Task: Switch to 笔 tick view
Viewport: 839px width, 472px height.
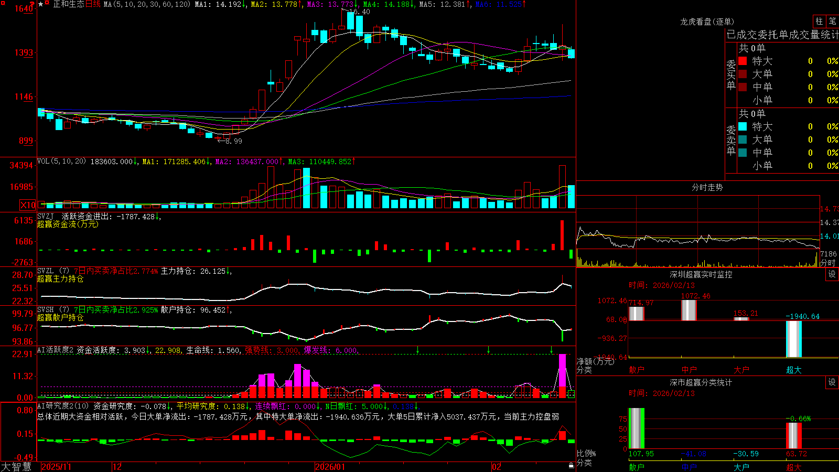Action: [x=833, y=21]
